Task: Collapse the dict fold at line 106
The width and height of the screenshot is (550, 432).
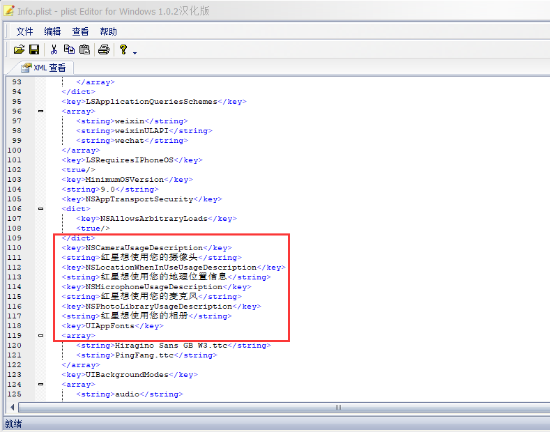Action: [x=40, y=208]
